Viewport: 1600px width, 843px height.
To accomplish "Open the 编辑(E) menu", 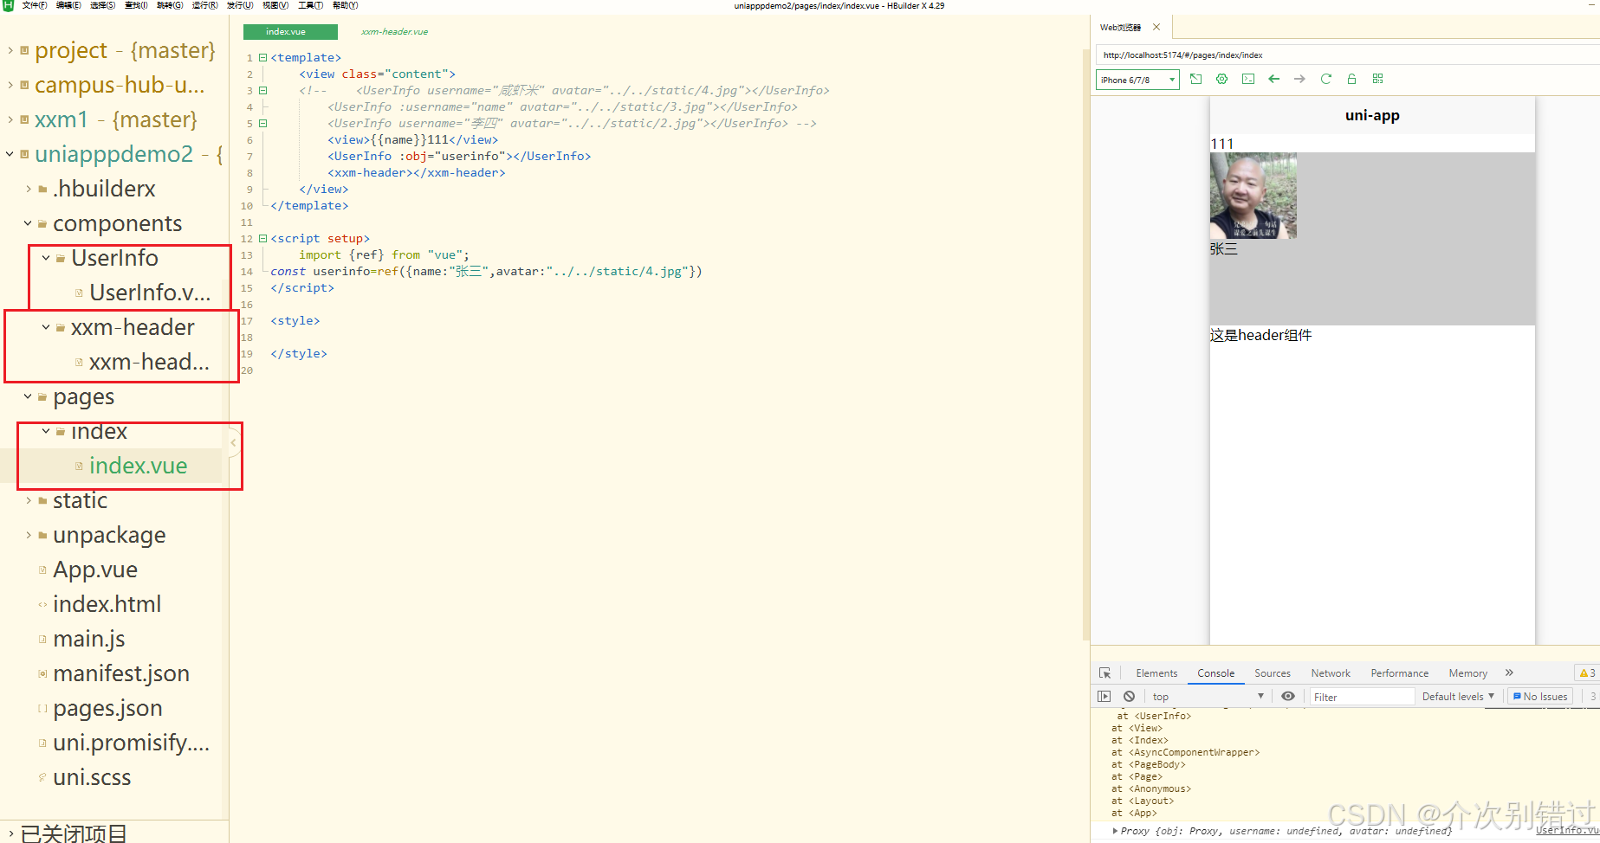I will point(68,5).
